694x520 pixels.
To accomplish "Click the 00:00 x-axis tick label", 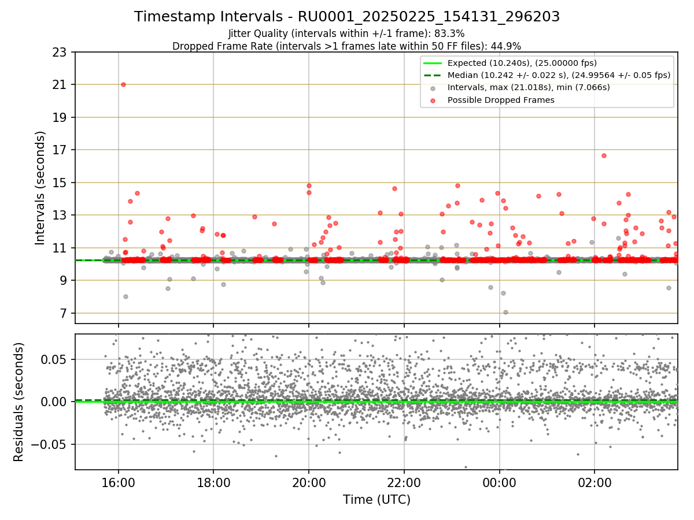I will tap(500, 482).
